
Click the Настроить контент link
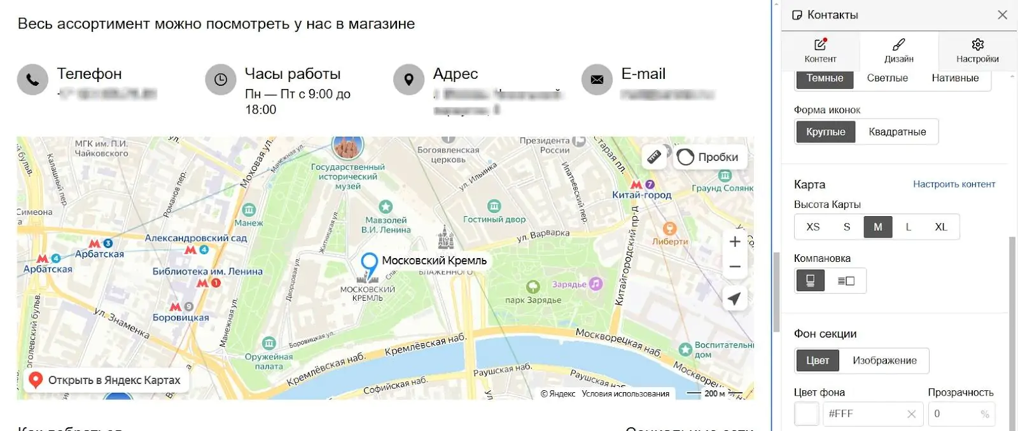(x=954, y=184)
